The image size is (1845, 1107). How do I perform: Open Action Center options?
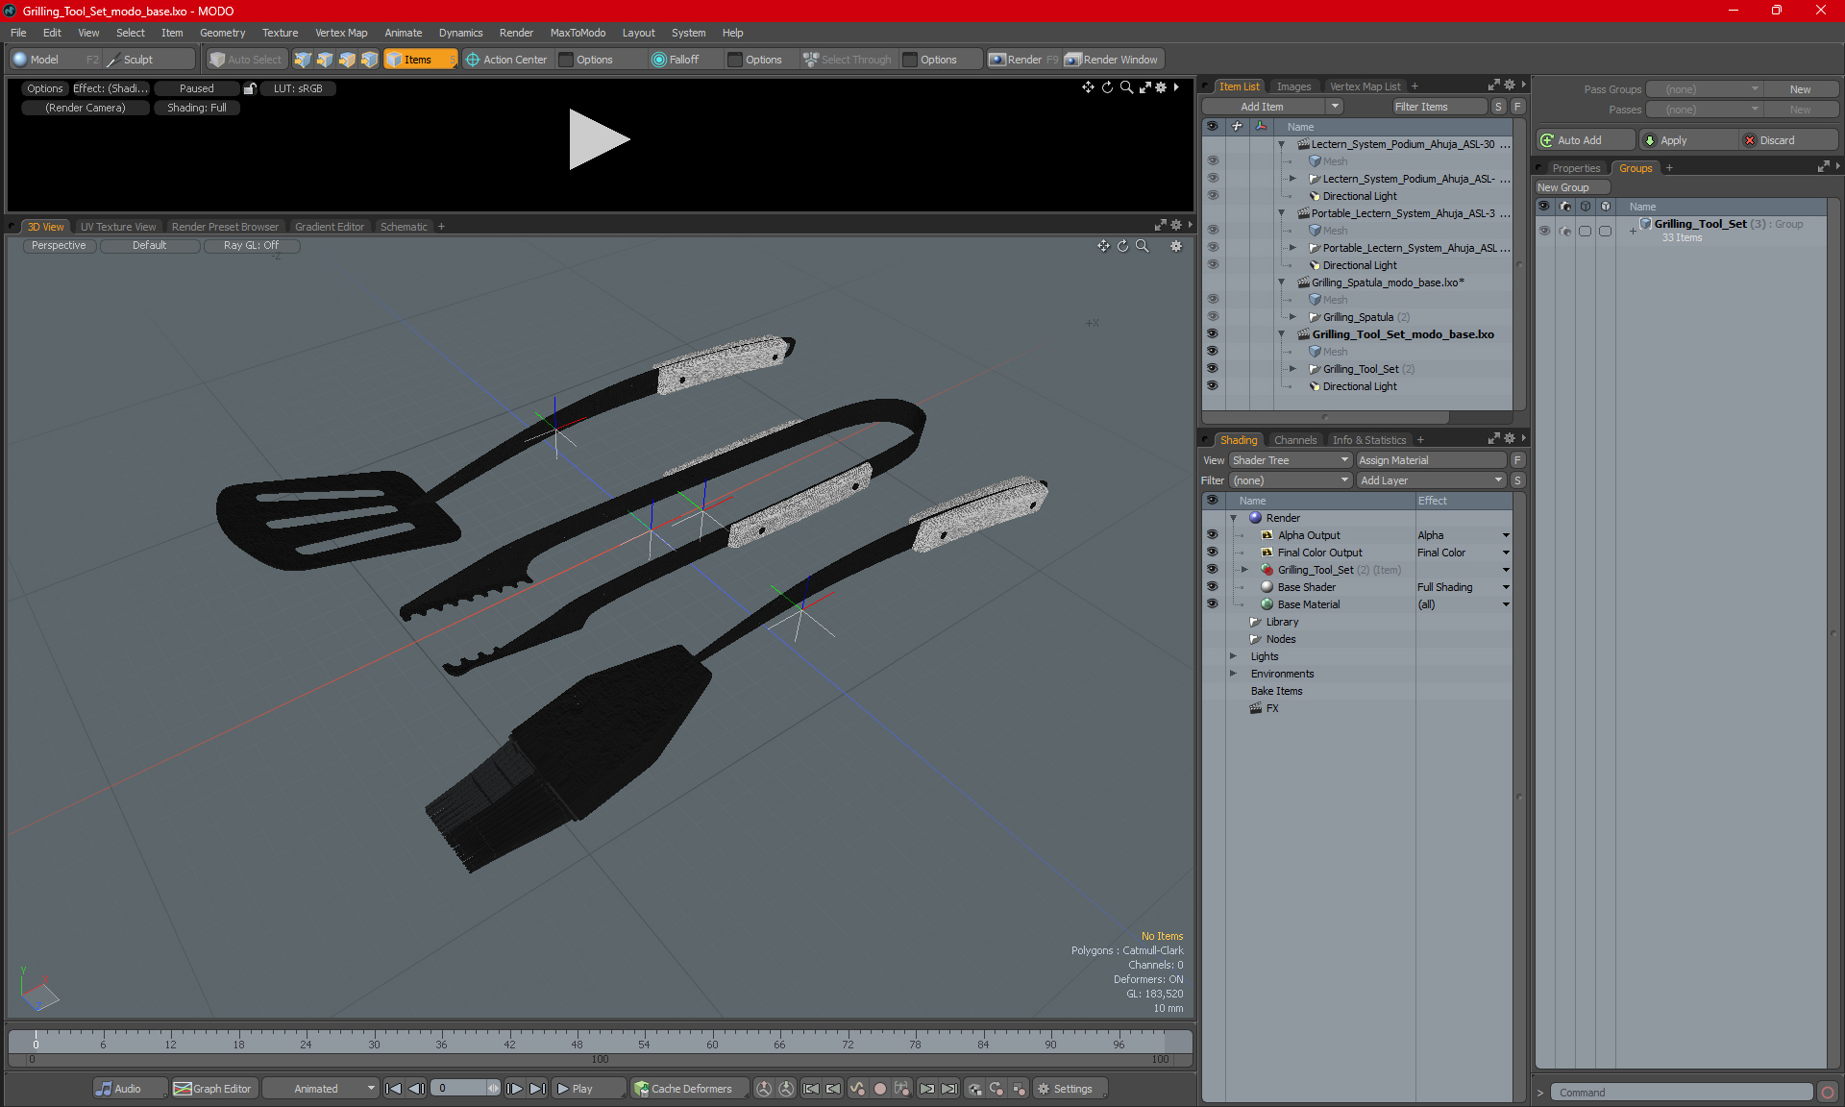click(505, 60)
